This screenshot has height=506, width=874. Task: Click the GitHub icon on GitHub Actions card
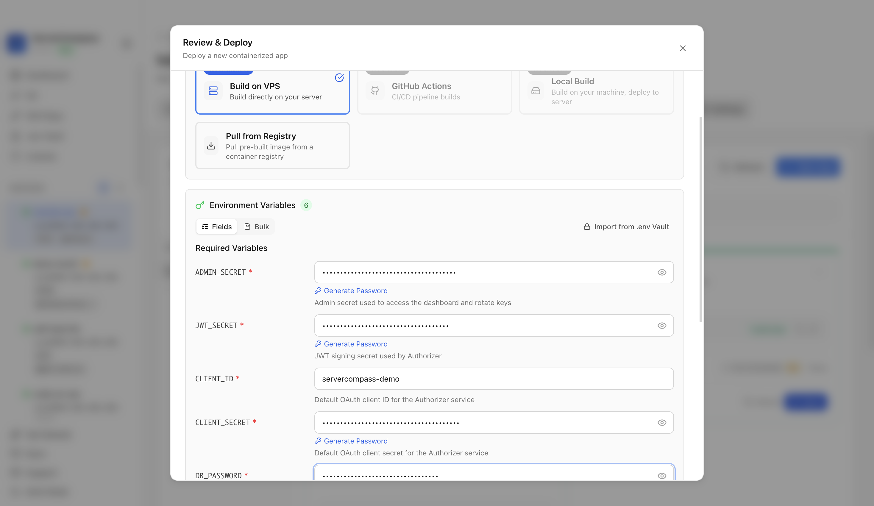click(375, 91)
